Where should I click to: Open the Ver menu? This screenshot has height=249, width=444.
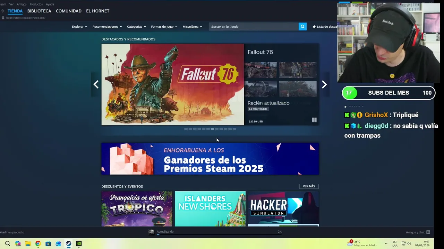(11, 4)
